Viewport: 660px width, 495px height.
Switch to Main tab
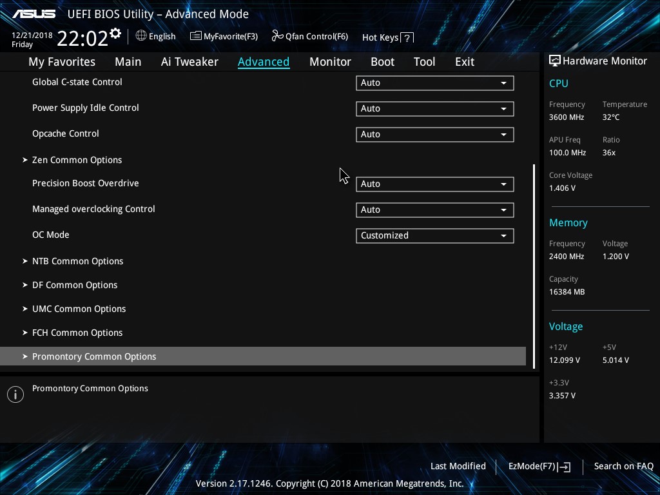[x=128, y=62]
